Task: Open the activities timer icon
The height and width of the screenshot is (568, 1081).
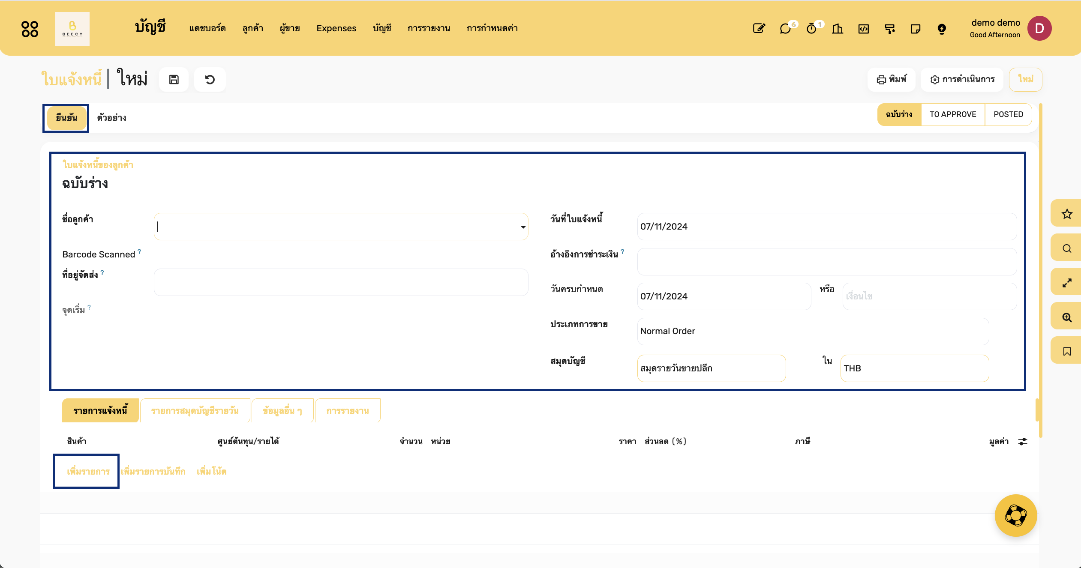Action: coord(811,29)
